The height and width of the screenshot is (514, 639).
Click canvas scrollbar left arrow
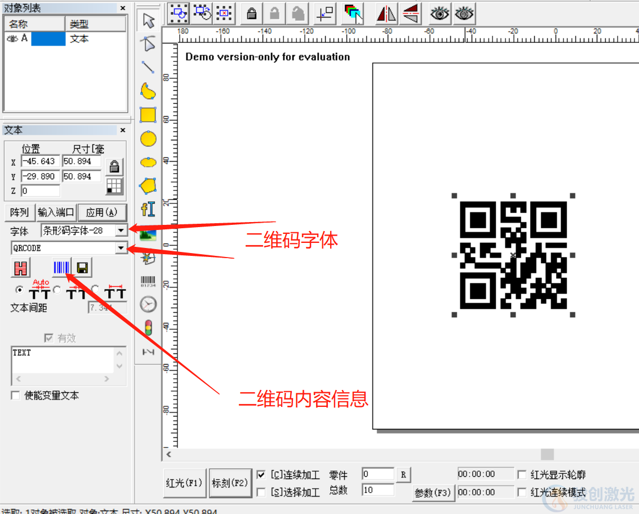[x=168, y=454]
